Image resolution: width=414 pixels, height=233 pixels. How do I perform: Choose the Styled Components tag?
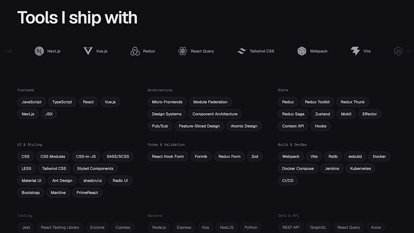coord(95,169)
